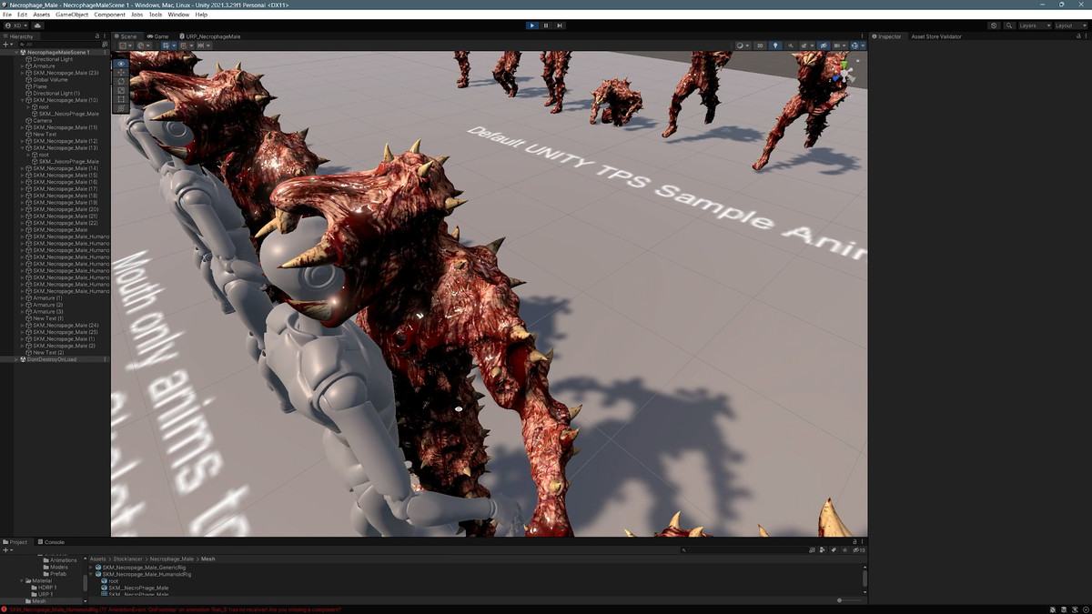Open the GameObject menu

[x=72, y=15]
